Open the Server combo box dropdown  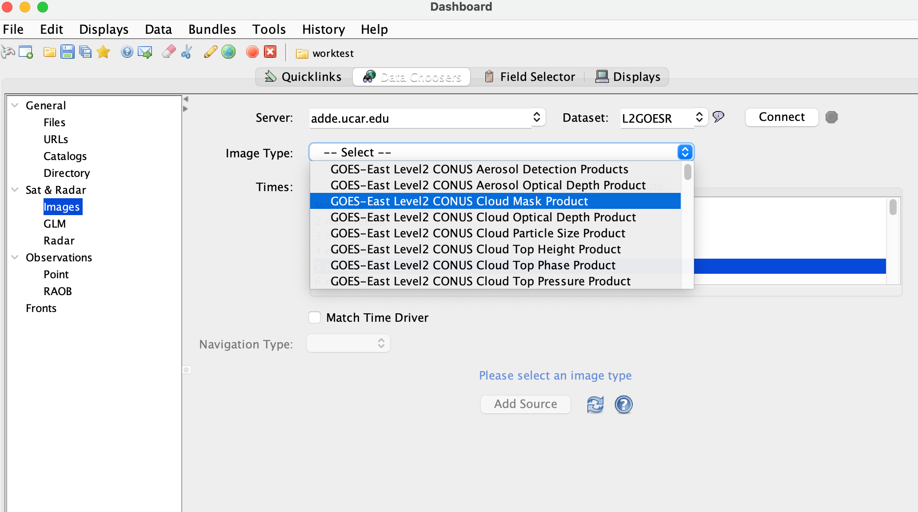[x=537, y=117]
